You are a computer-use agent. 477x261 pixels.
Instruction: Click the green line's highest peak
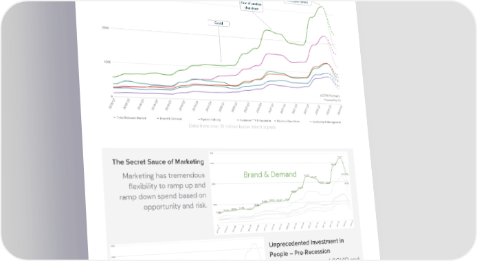coord(321,7)
